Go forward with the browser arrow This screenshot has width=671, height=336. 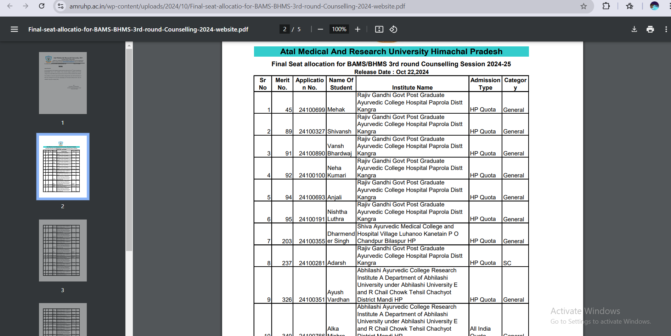tap(26, 6)
